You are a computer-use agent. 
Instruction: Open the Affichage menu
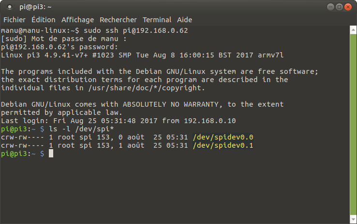(x=77, y=20)
